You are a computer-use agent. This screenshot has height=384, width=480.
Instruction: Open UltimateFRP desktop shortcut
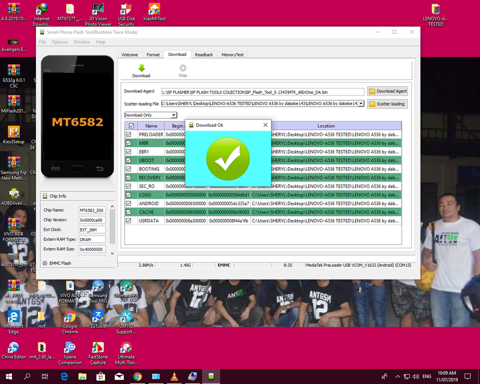126,289
